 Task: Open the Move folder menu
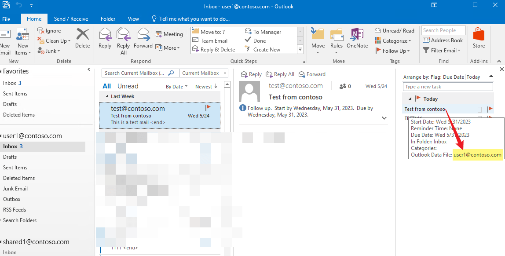[x=318, y=41]
